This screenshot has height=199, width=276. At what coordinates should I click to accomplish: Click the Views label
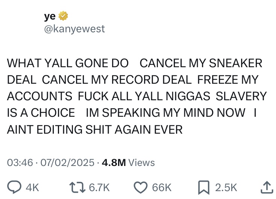click(141, 163)
